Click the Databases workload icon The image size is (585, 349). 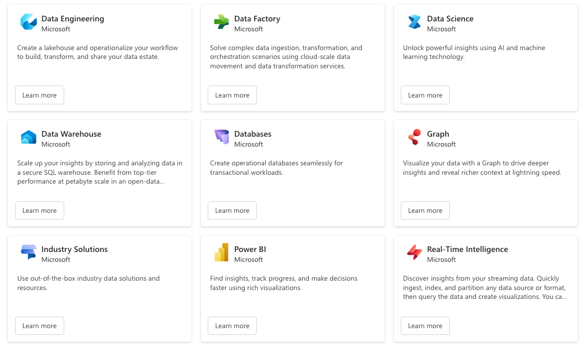click(x=221, y=137)
